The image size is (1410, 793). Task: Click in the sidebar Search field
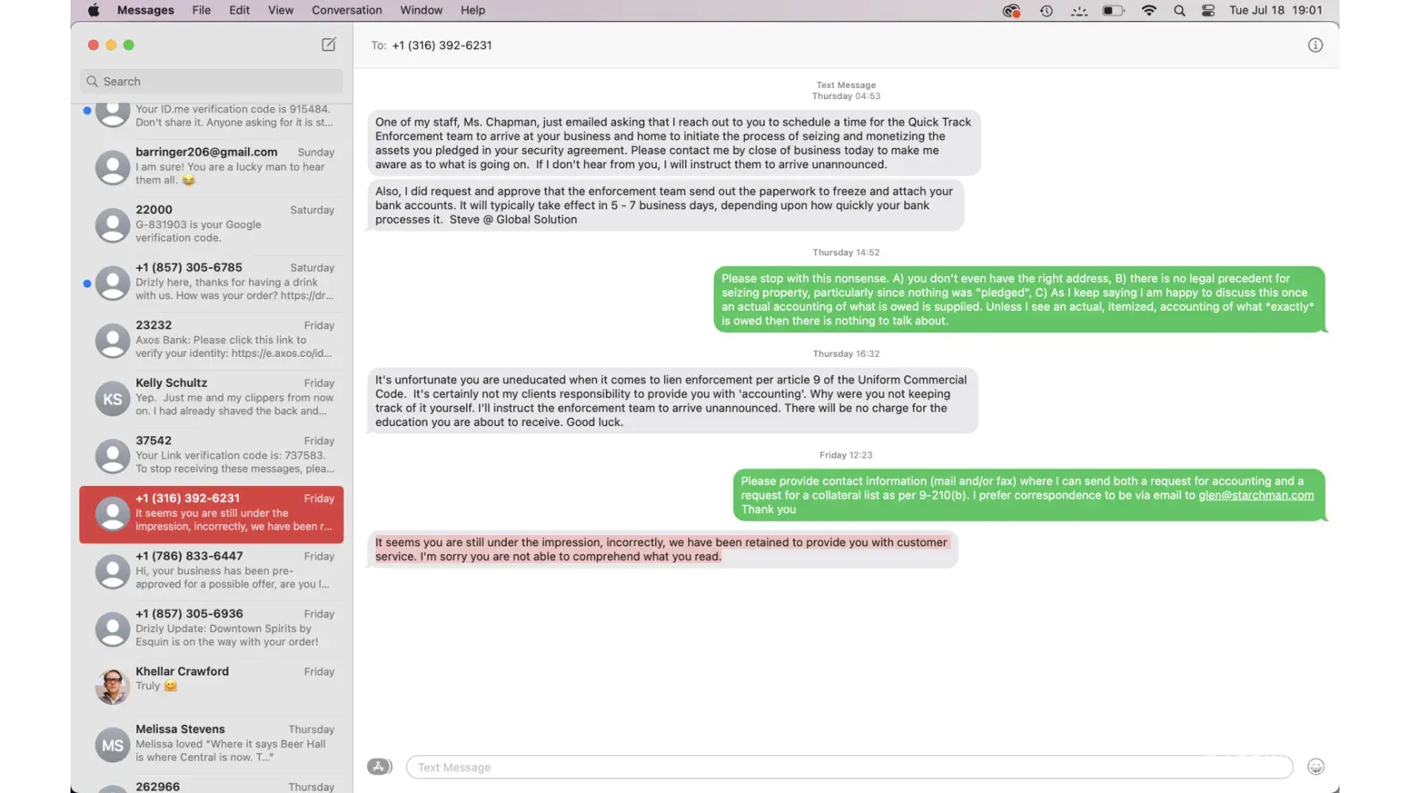click(x=212, y=81)
